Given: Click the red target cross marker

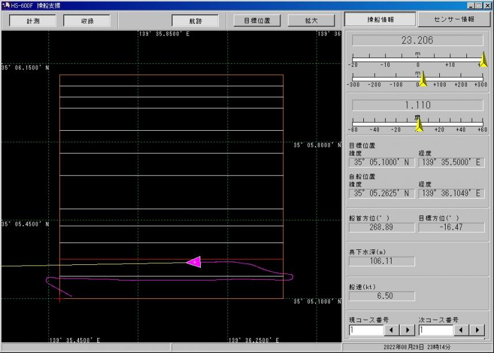Looking at the screenshot, I should tap(59, 298).
